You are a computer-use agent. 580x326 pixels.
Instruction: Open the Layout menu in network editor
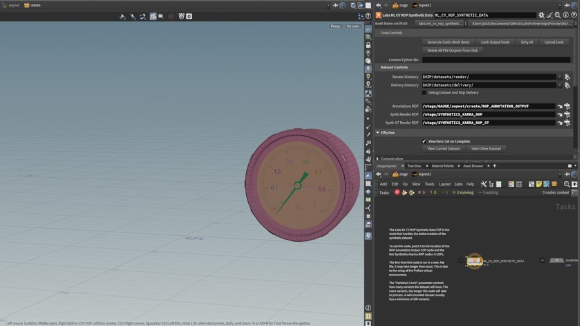click(x=445, y=184)
